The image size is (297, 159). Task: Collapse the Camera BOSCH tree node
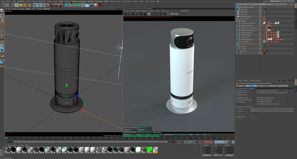pyautogui.click(x=236, y=19)
